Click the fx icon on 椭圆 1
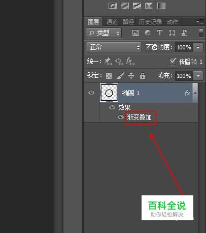 pyautogui.click(x=187, y=93)
